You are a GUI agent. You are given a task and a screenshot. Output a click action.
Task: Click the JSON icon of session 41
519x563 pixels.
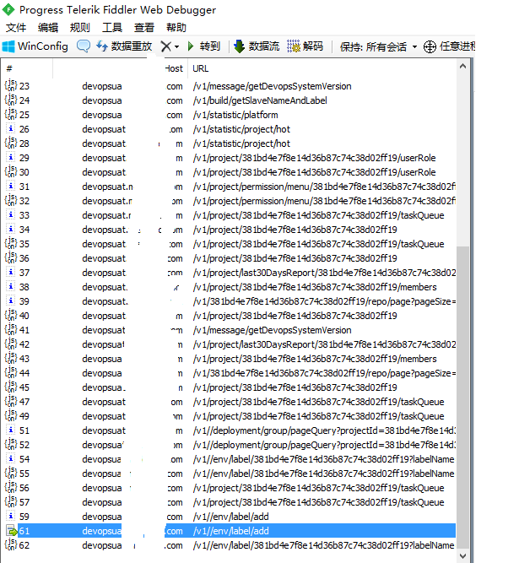[x=11, y=329]
